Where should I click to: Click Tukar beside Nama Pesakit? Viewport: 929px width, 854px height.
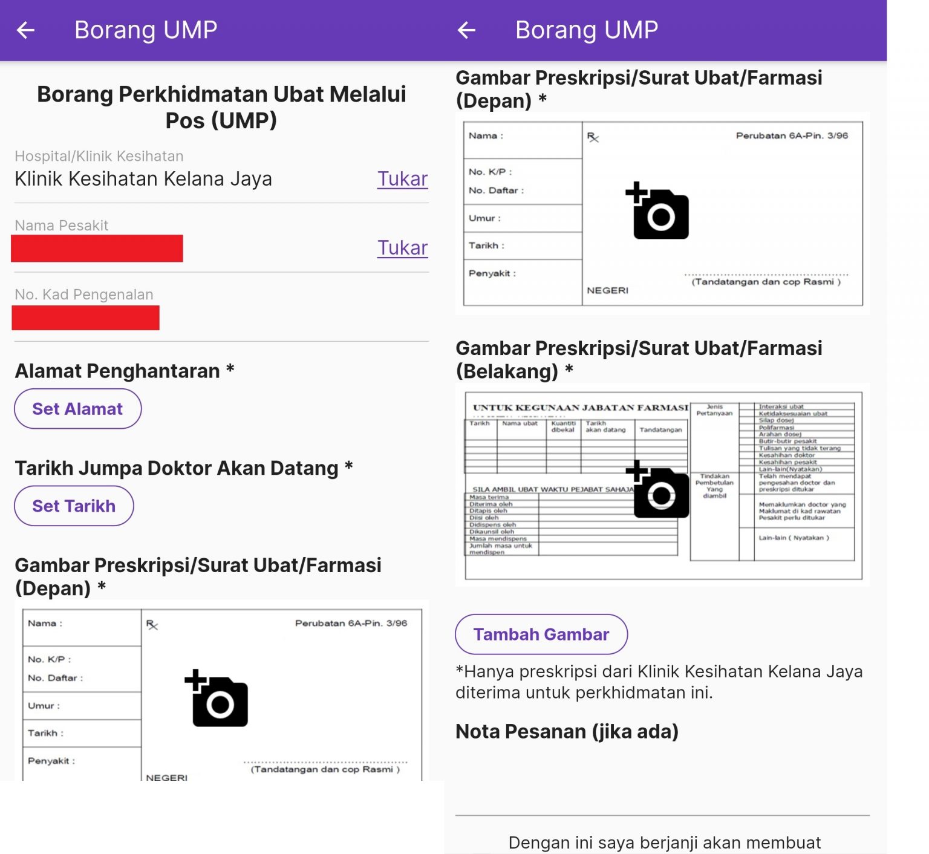coord(402,248)
